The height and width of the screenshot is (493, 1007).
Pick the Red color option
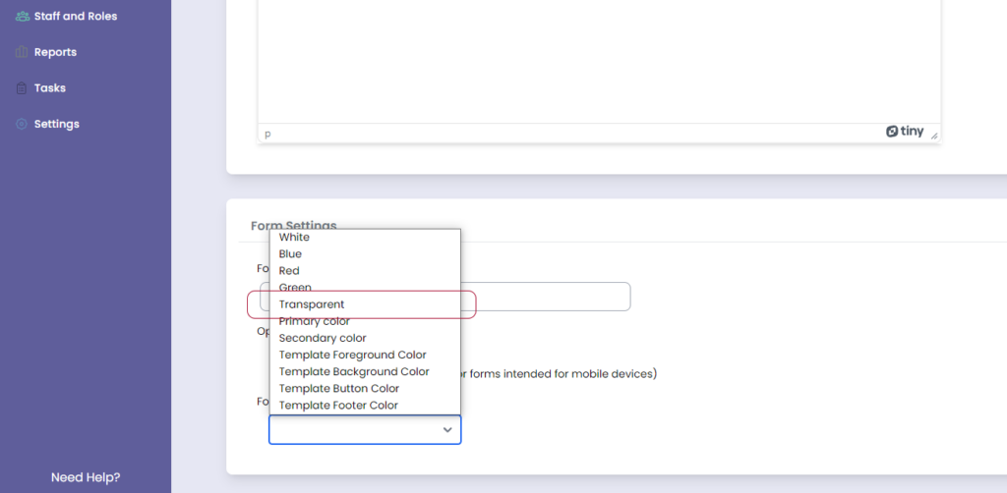289,271
